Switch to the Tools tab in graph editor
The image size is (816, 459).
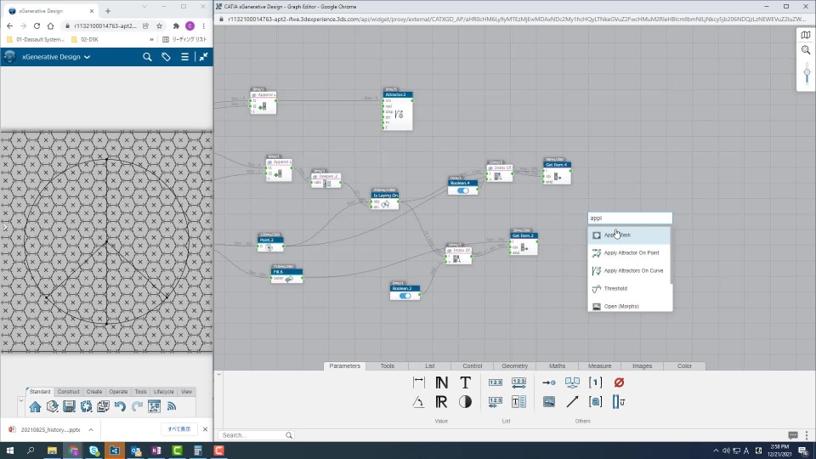click(388, 365)
